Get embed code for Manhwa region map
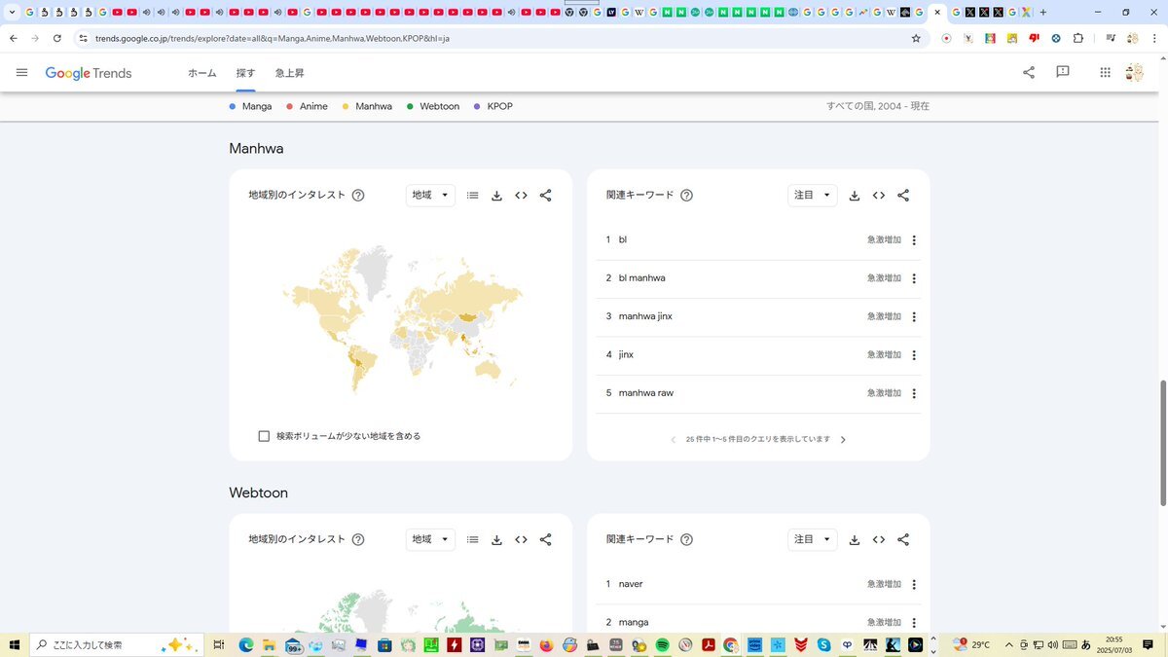The width and height of the screenshot is (1168, 657). 521,196
